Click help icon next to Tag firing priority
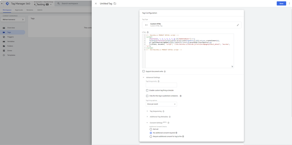The height and width of the screenshot is (145, 292). pyautogui.click(x=159, y=81)
